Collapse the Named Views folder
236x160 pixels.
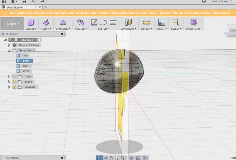point(9,51)
